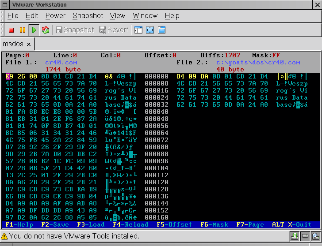Click the red Power Off stop icon
The image size is (322, 246).
[x=11, y=30]
